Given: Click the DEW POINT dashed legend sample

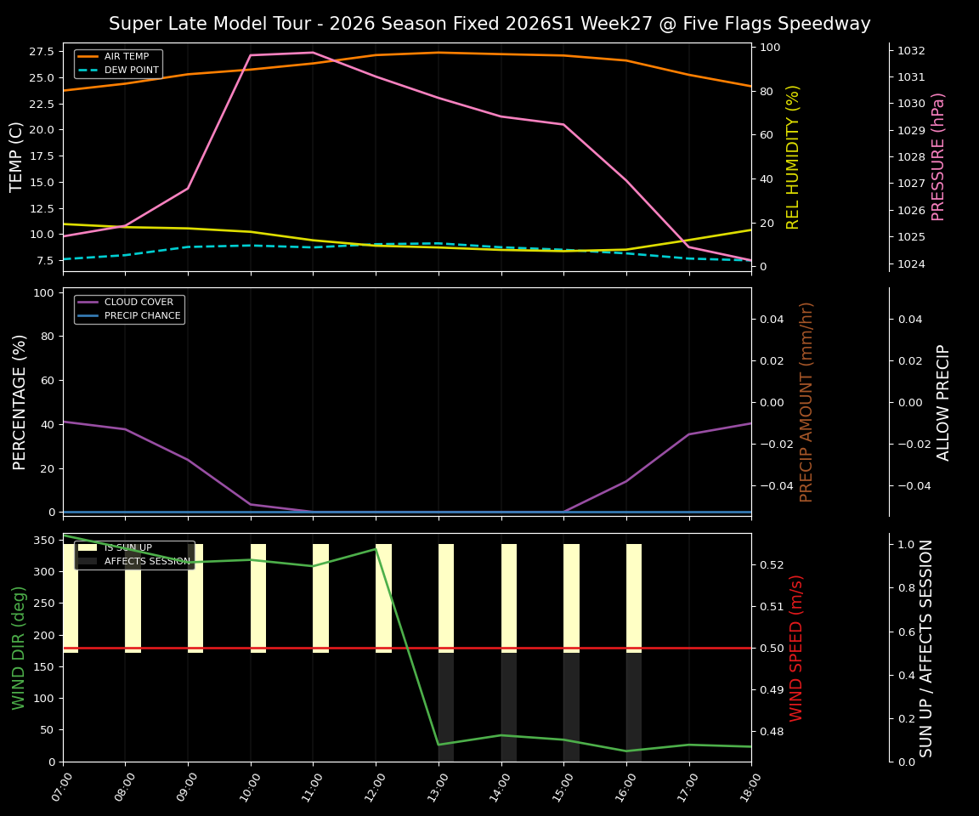Looking at the screenshot, I should click(88, 70).
